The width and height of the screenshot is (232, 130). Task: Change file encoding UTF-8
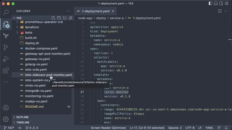190,127
